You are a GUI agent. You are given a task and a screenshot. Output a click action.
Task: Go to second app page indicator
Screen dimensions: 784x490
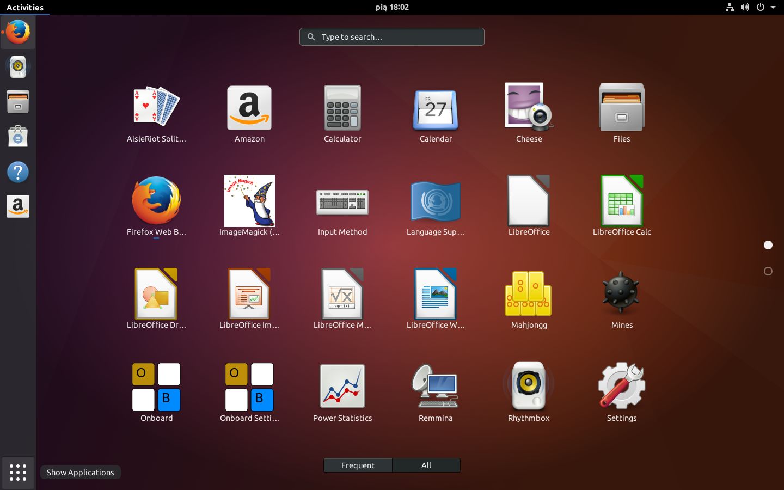[x=768, y=271]
